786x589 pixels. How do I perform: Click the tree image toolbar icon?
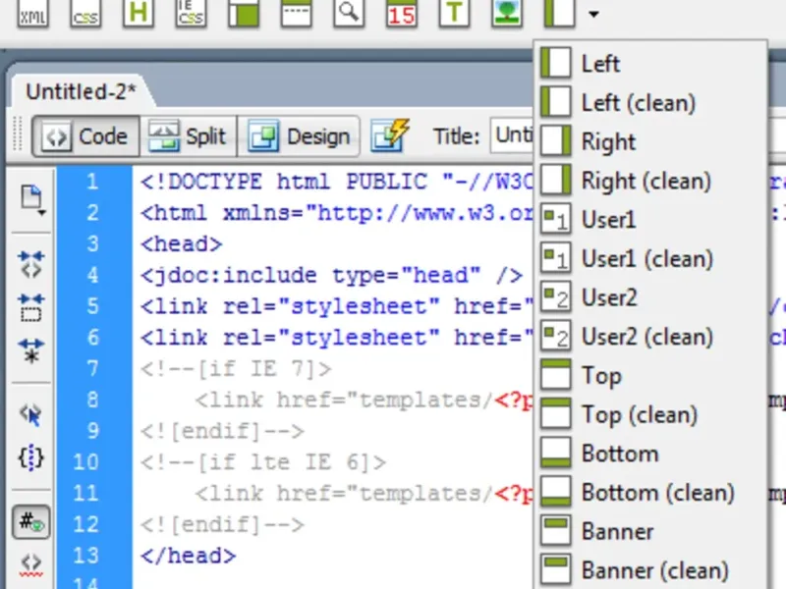[x=507, y=14]
